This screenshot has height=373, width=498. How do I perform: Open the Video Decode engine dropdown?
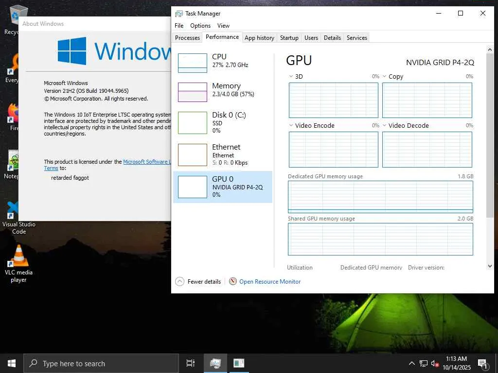click(384, 126)
